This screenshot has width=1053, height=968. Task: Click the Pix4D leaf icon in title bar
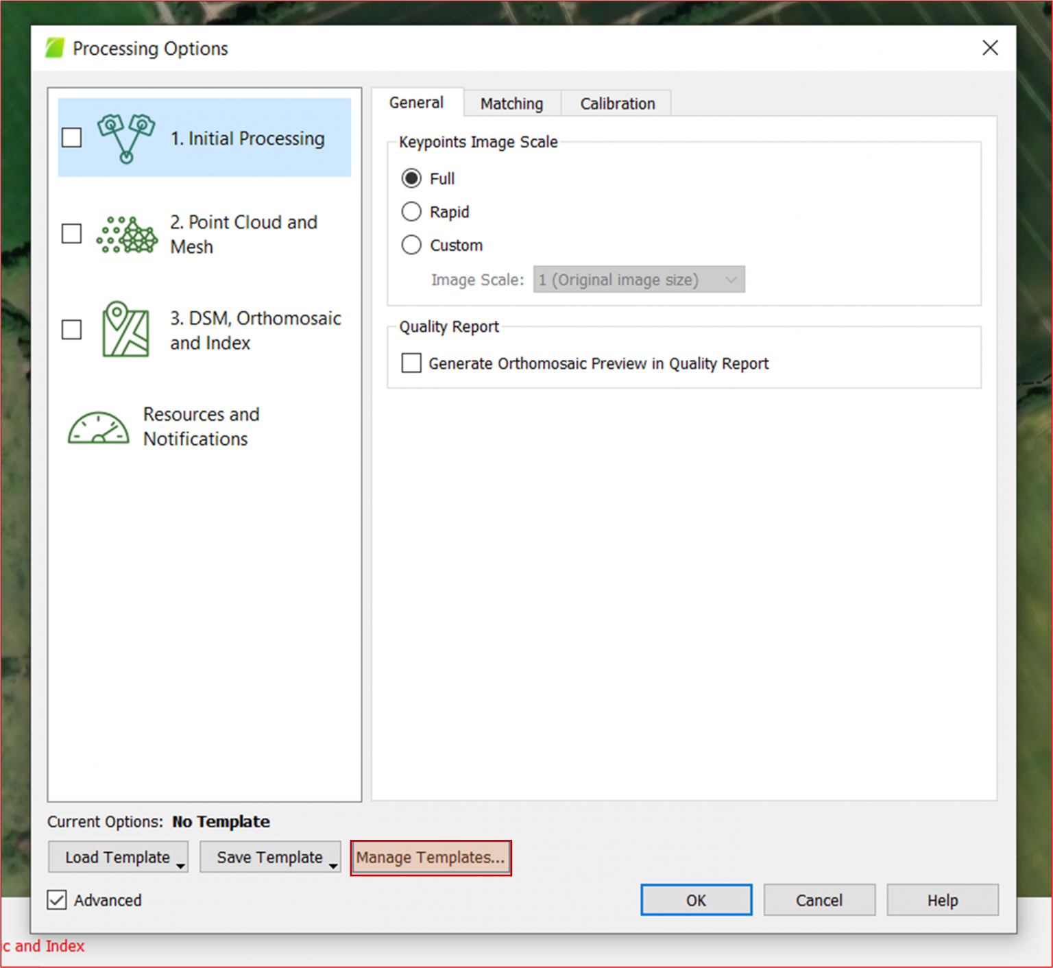[x=56, y=48]
